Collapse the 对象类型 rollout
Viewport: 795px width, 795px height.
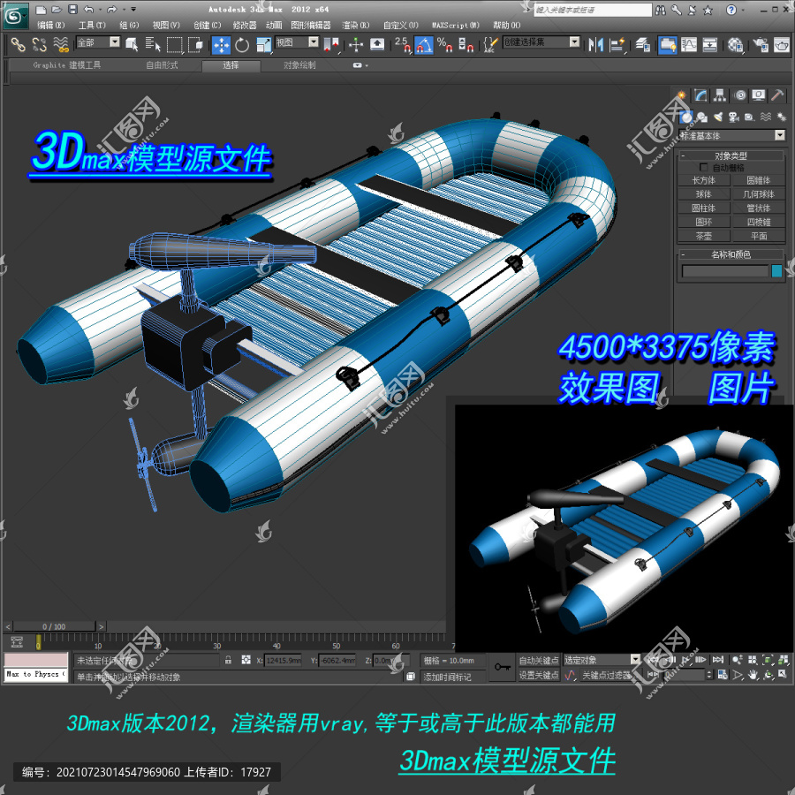coord(731,155)
